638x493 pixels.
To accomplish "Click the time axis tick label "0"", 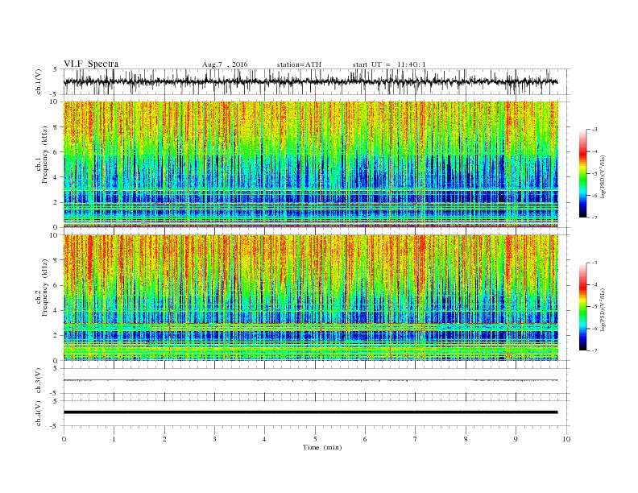I will coord(64,439).
